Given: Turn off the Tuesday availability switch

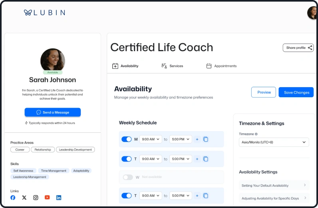Looking at the screenshot, I should point(127,159).
